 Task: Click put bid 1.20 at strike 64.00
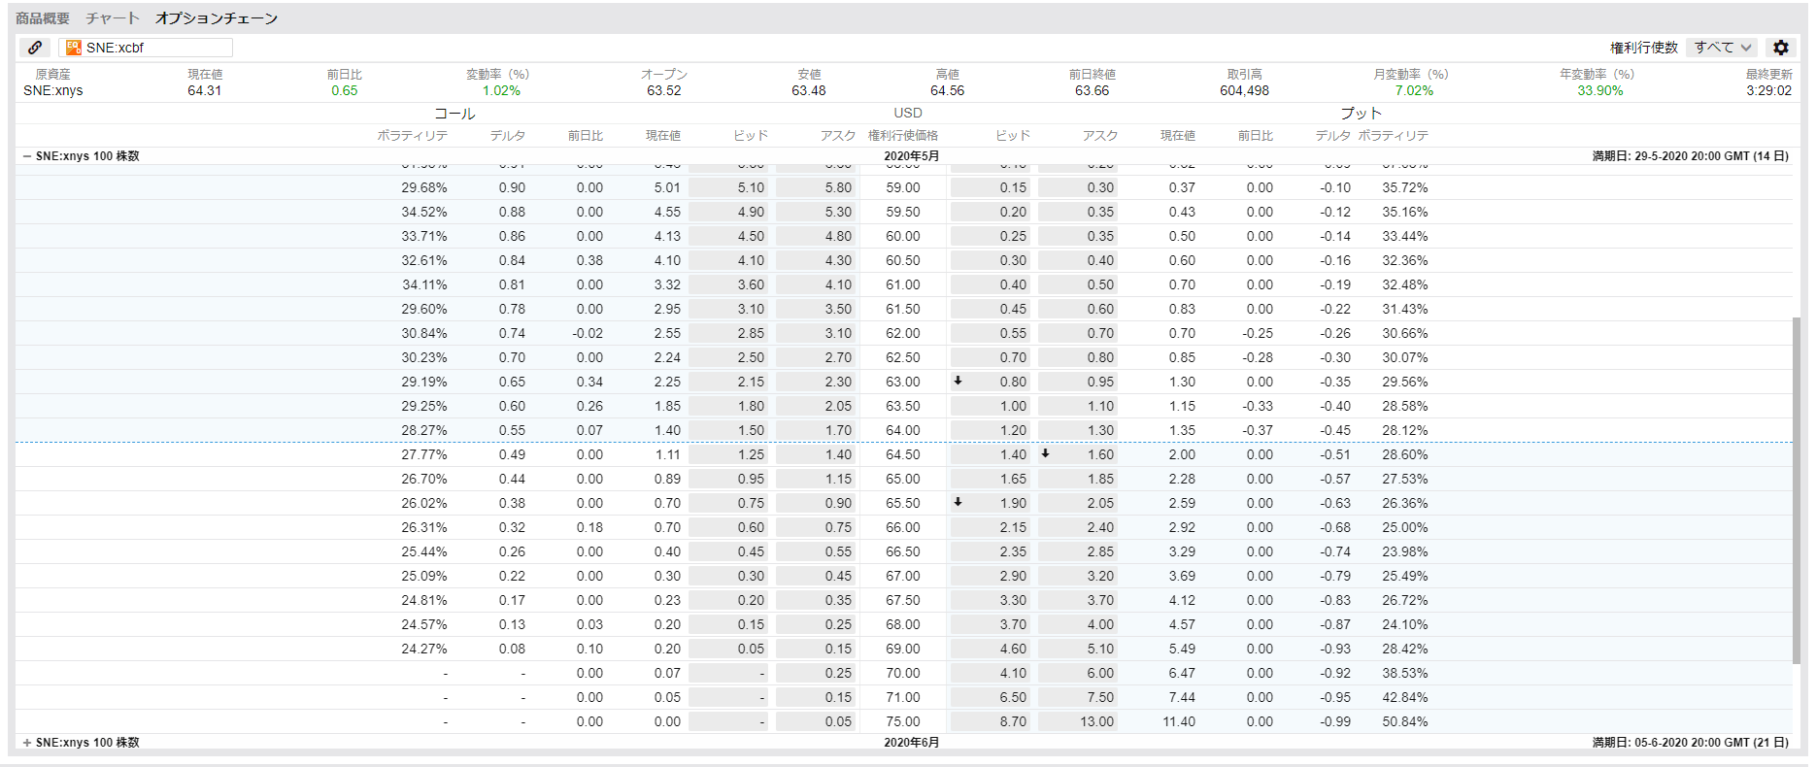pos(991,430)
